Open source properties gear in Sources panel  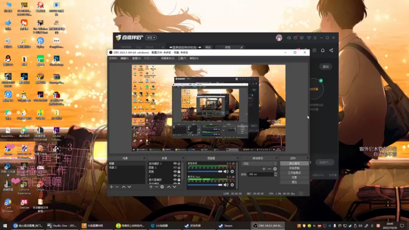(162, 187)
